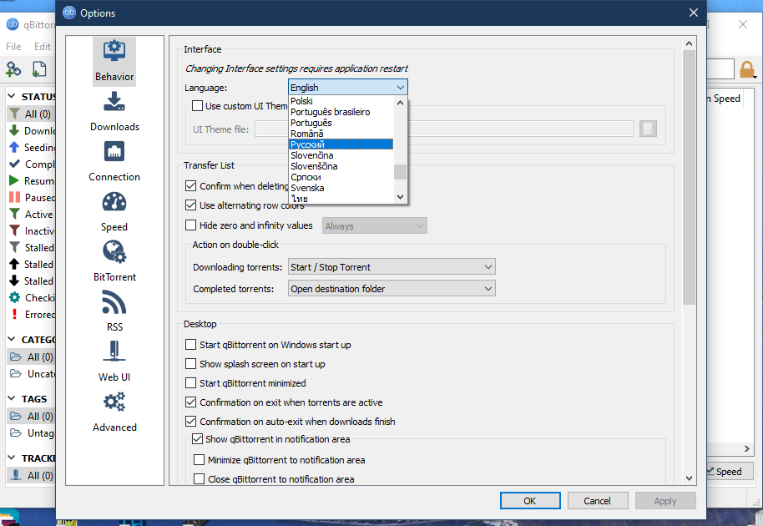This screenshot has height=526, width=763.
Task: Click the OK button
Action: pyautogui.click(x=530, y=500)
